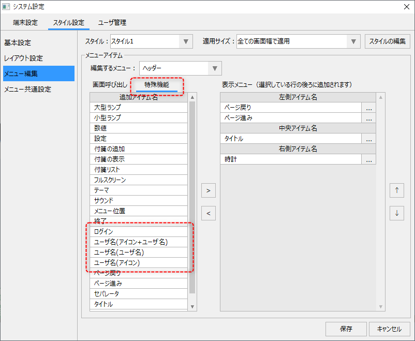The height and width of the screenshot is (341, 415).
Task: Open ellipsis button for ページ進み row
Action: (x=368, y=118)
